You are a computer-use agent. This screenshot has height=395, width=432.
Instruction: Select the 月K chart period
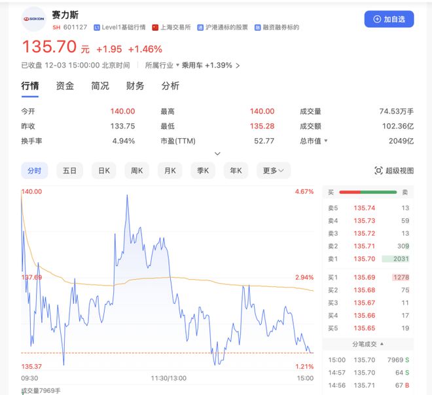pos(170,170)
